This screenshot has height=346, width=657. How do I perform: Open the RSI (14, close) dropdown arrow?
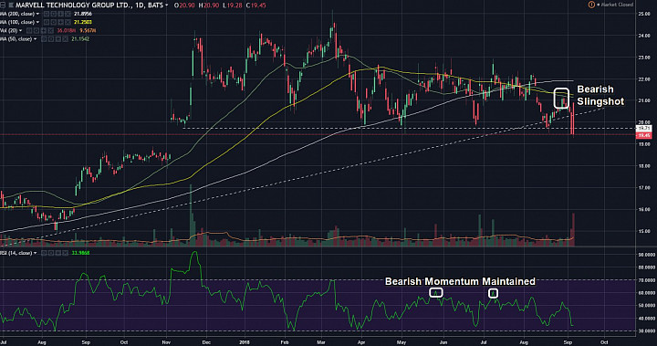click(36, 253)
